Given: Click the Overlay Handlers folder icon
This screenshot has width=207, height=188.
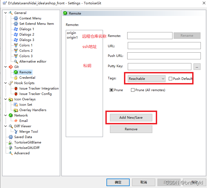Looking at the screenshot, I should 16,110.
